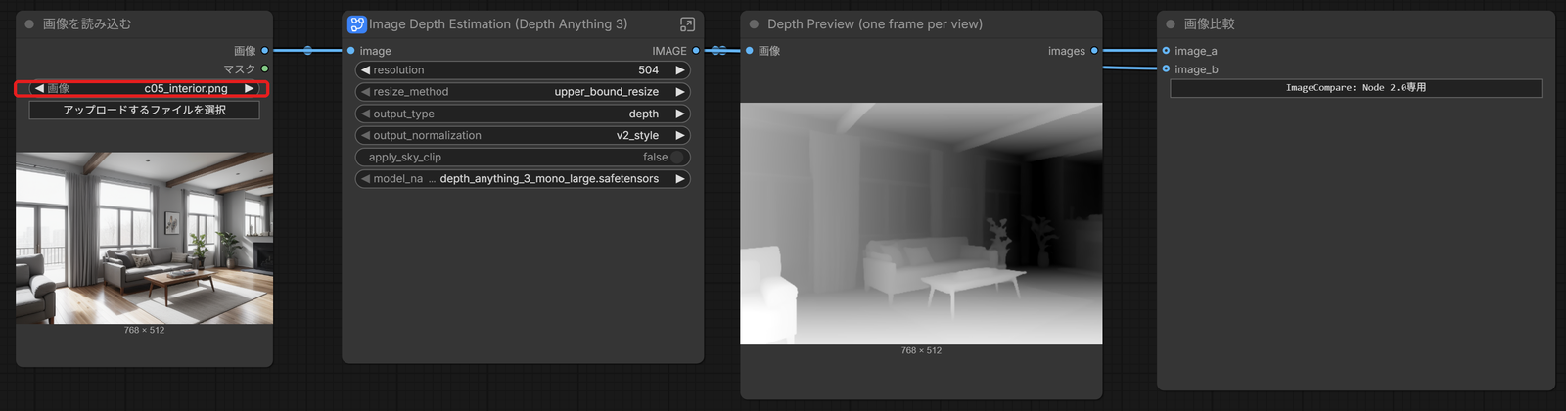Collapse the 画像比較 node via its dot
Screen dimensions: 1566x411
1171,24
